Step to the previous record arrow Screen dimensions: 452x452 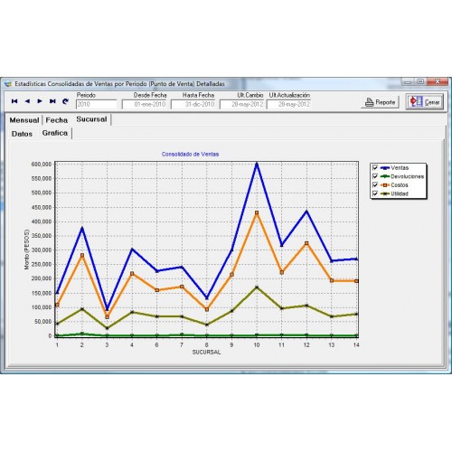(x=27, y=101)
